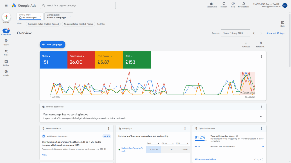Screen dimensions: 291x163
Task: Change the green Cost metric dropdown
Action: [129, 56]
